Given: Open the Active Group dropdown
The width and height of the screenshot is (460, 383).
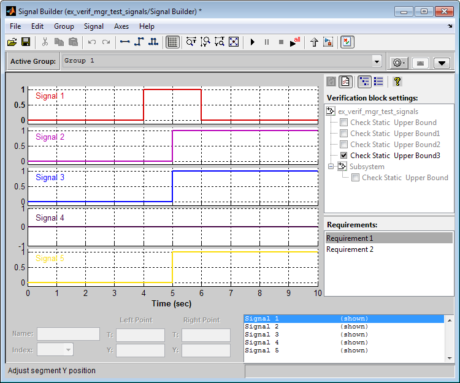Looking at the screenshot, I should coord(377,61).
